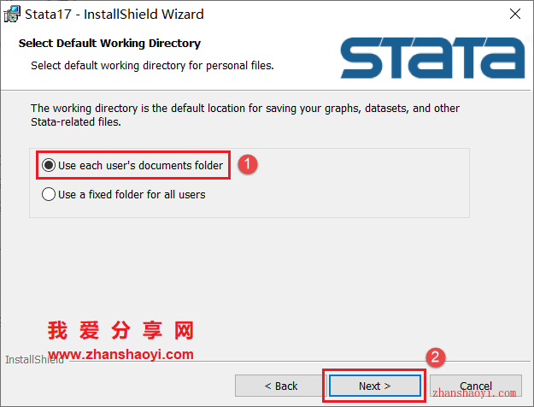Image resolution: width=534 pixels, height=407 pixels.
Task: Click the red circle badge numbered 2
Action: 435,357
